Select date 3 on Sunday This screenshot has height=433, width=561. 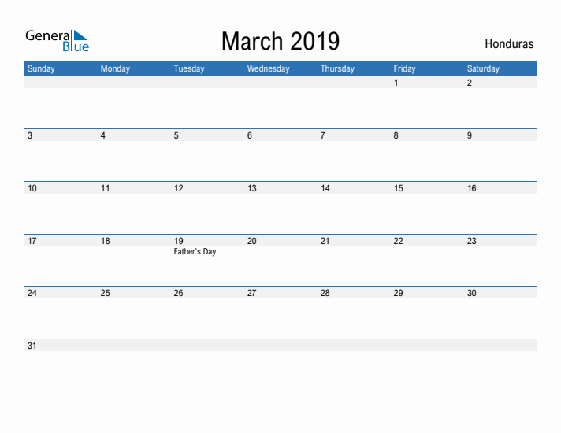coord(30,135)
